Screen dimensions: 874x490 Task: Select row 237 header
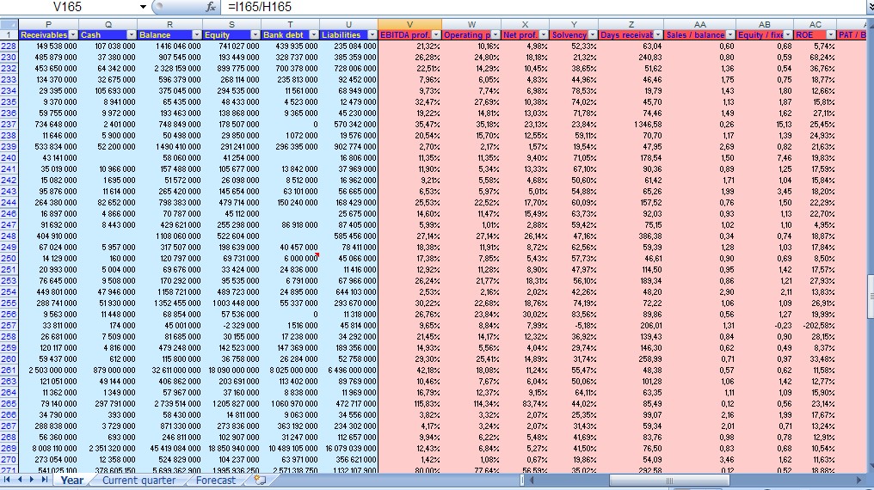coord(9,124)
